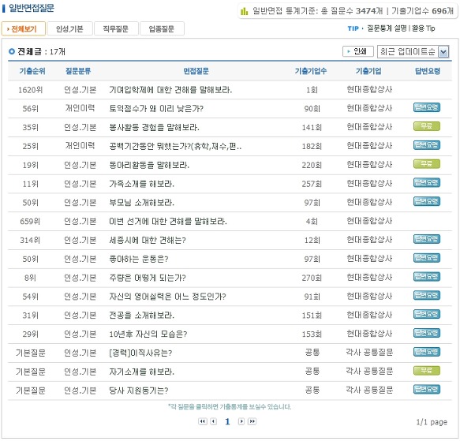The height and width of the screenshot is (441, 460).
Task: Open the 최근 업데이트순 sort dropdown
Action: click(413, 52)
